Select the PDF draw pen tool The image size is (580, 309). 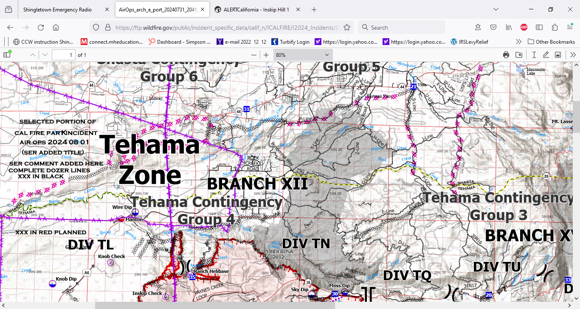pos(546,55)
